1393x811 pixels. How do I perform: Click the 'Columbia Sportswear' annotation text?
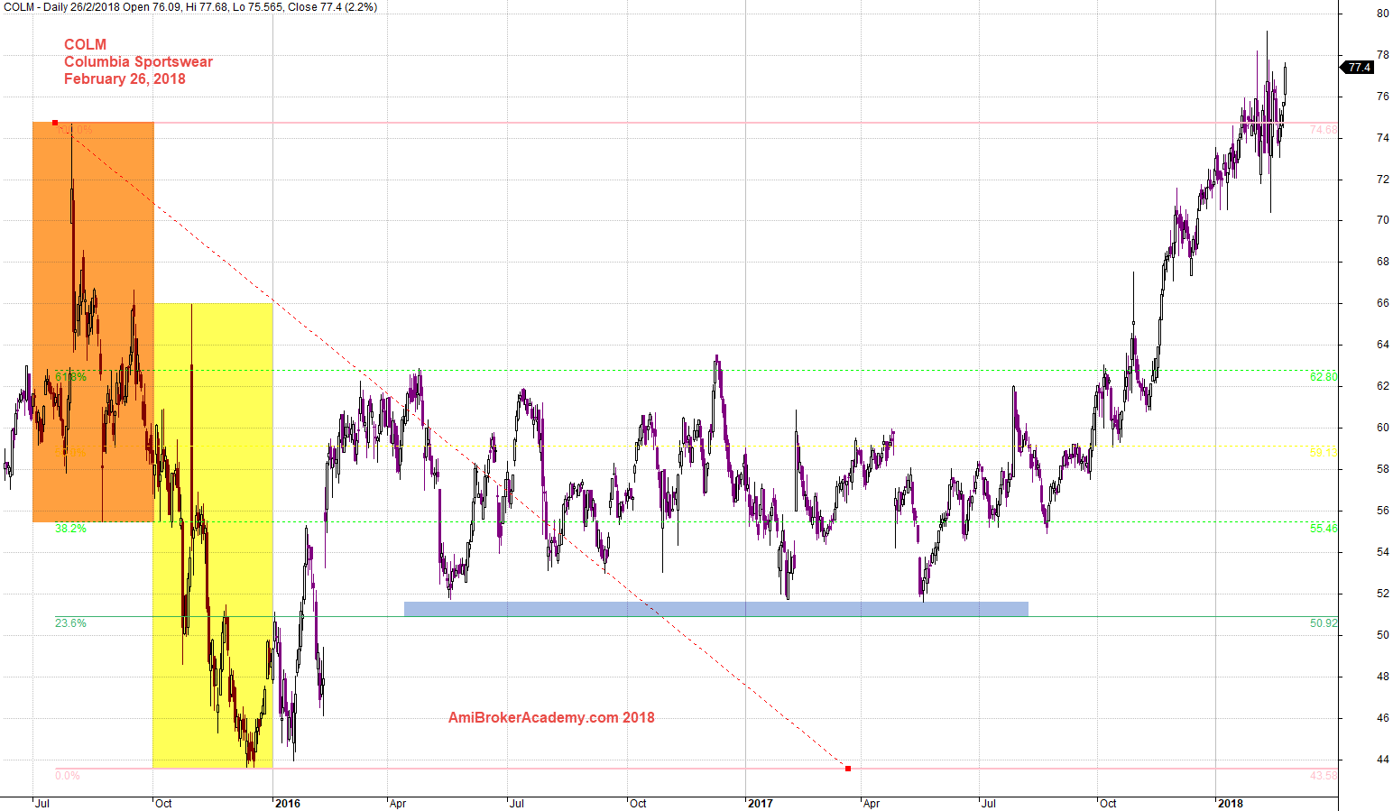[138, 61]
